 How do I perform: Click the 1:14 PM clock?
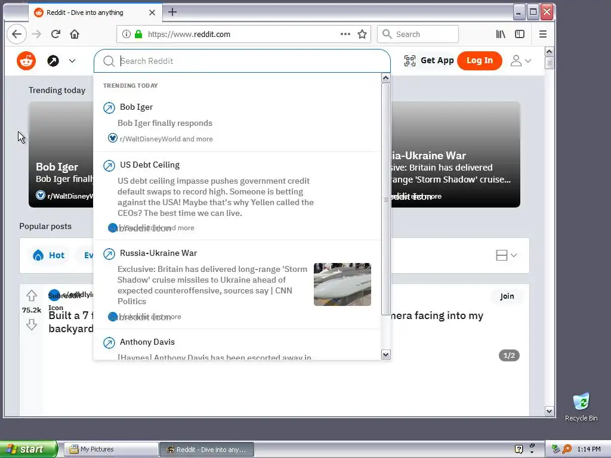click(589, 450)
